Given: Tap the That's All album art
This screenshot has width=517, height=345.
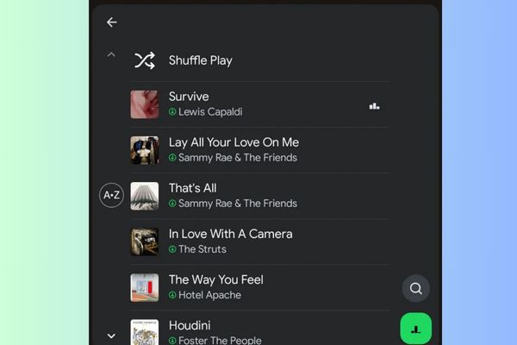Looking at the screenshot, I should click(x=144, y=196).
